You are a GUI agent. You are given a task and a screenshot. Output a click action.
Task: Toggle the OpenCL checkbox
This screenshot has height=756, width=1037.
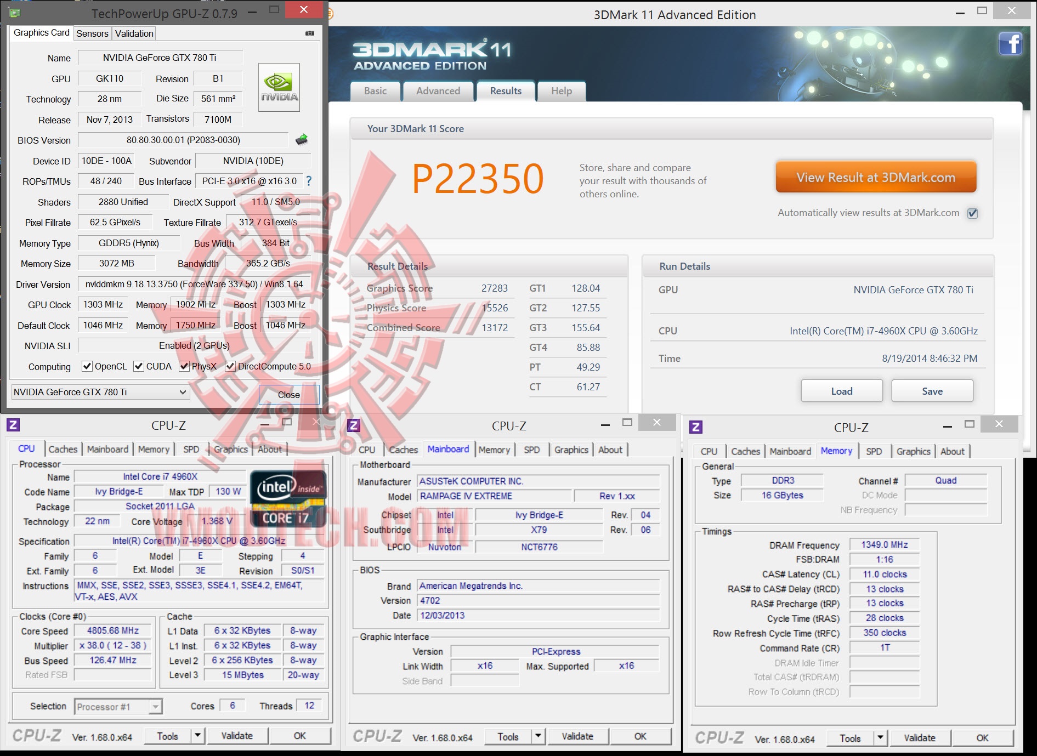coord(87,366)
